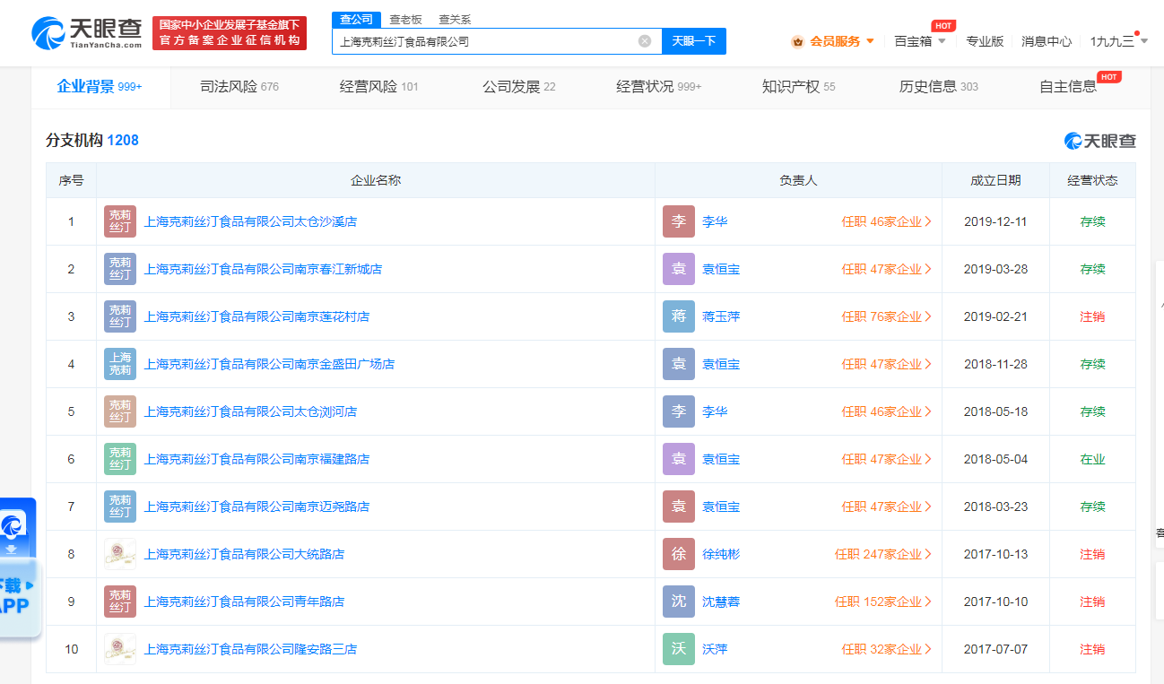Select 查老板 search mode tab
The image size is (1164, 684).
tap(405, 19)
